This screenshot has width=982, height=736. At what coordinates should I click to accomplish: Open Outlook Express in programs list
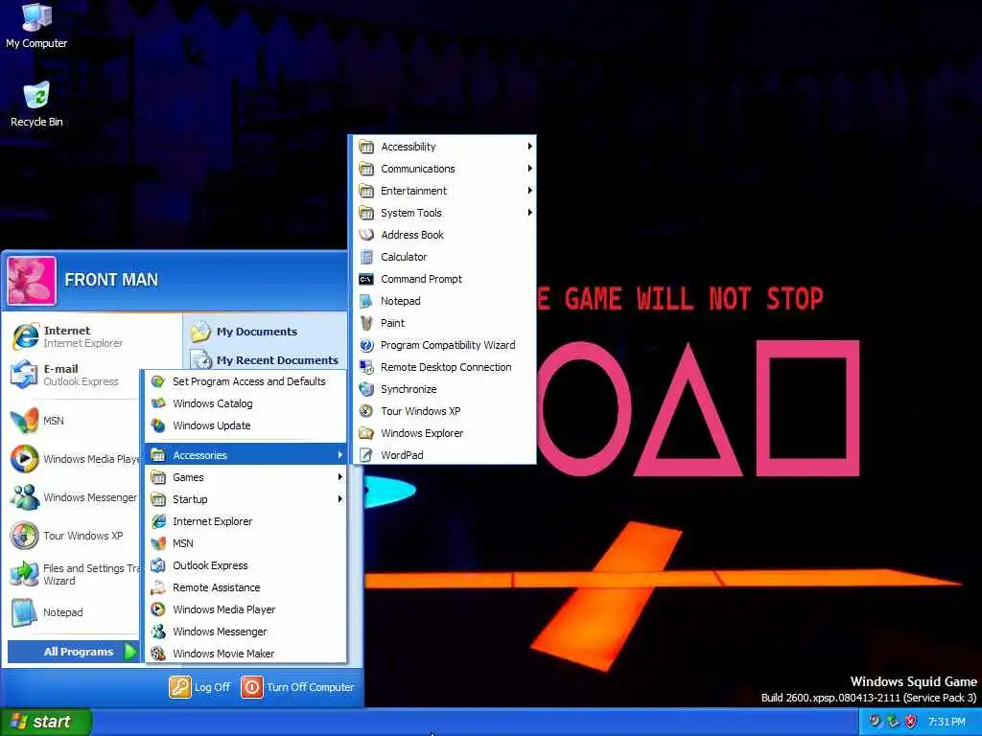pos(246,565)
